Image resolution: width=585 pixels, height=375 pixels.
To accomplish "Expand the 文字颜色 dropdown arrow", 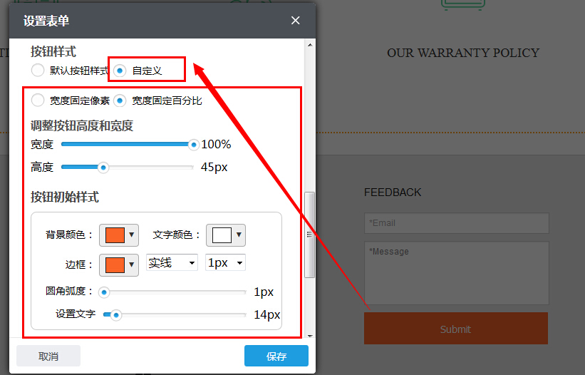I will tap(239, 235).
